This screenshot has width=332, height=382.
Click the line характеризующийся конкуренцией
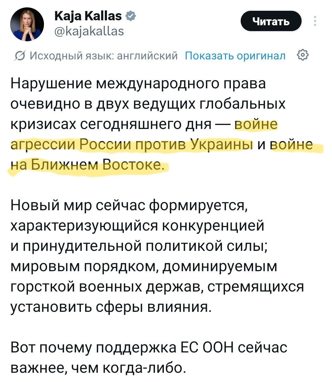coord(137,226)
